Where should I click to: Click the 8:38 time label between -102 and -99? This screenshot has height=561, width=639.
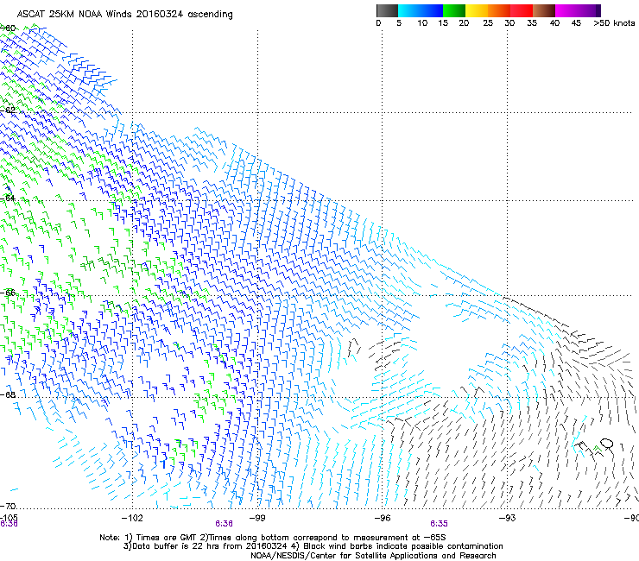(225, 524)
